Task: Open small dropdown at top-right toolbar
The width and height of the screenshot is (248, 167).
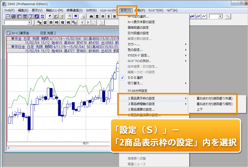Action: click(220, 16)
